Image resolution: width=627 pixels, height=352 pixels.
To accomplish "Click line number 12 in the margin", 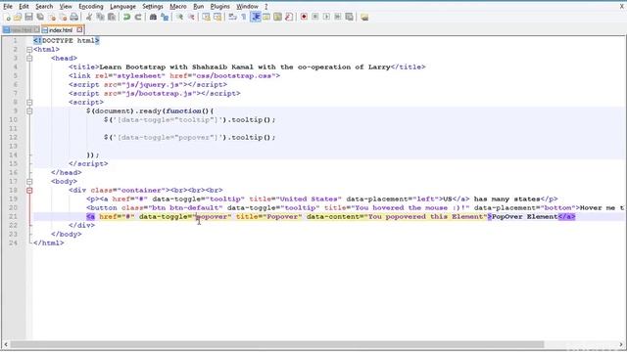I will (13, 137).
